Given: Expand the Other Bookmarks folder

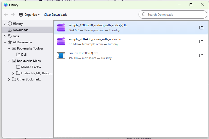Looking at the screenshot, I should [x=9, y=79].
